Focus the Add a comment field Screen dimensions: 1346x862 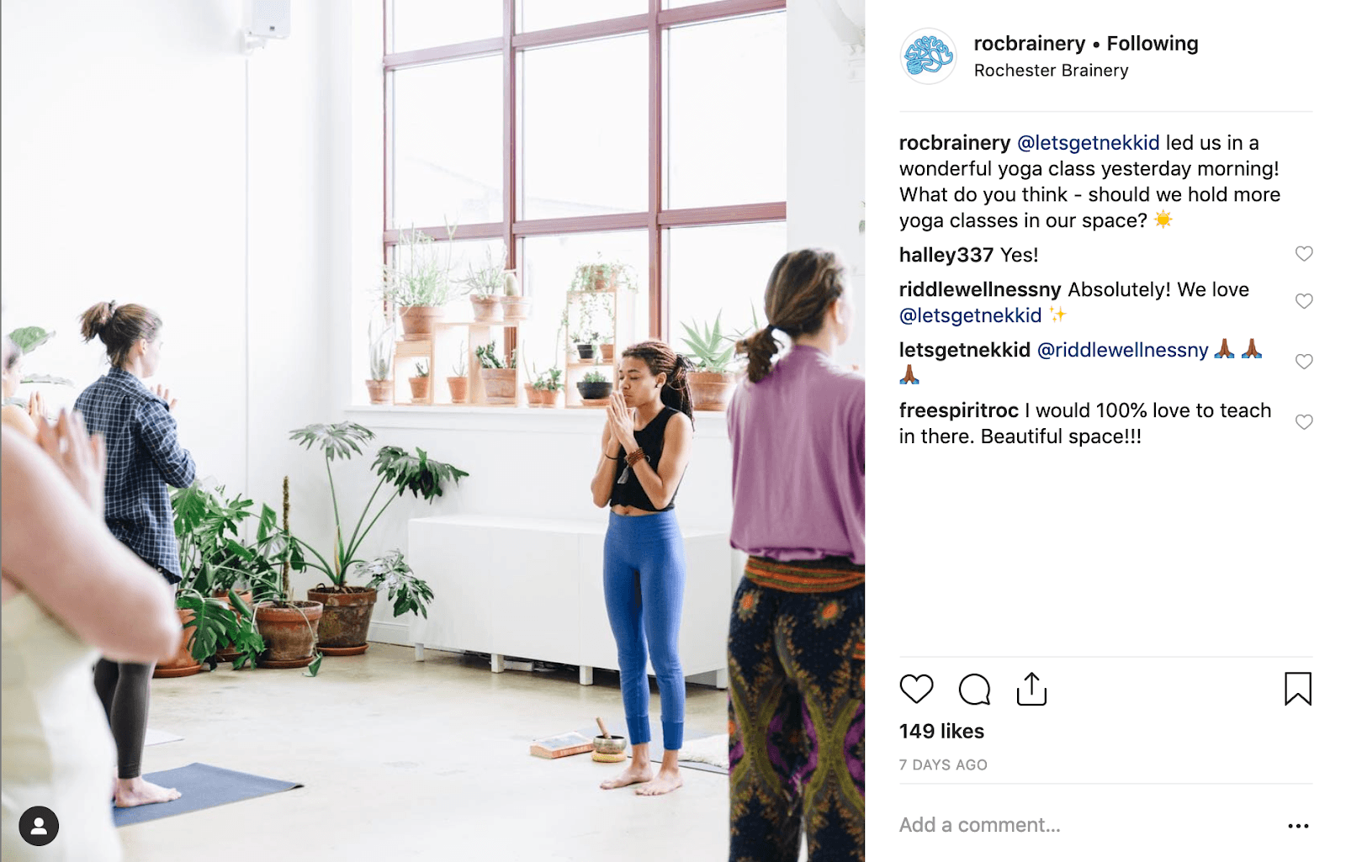click(1085, 825)
